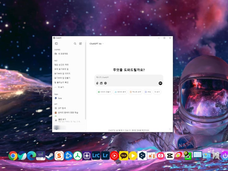Viewport: 228px width, 171px height.
Task: Start a new chat with the pencil icon
Action: 80,44
